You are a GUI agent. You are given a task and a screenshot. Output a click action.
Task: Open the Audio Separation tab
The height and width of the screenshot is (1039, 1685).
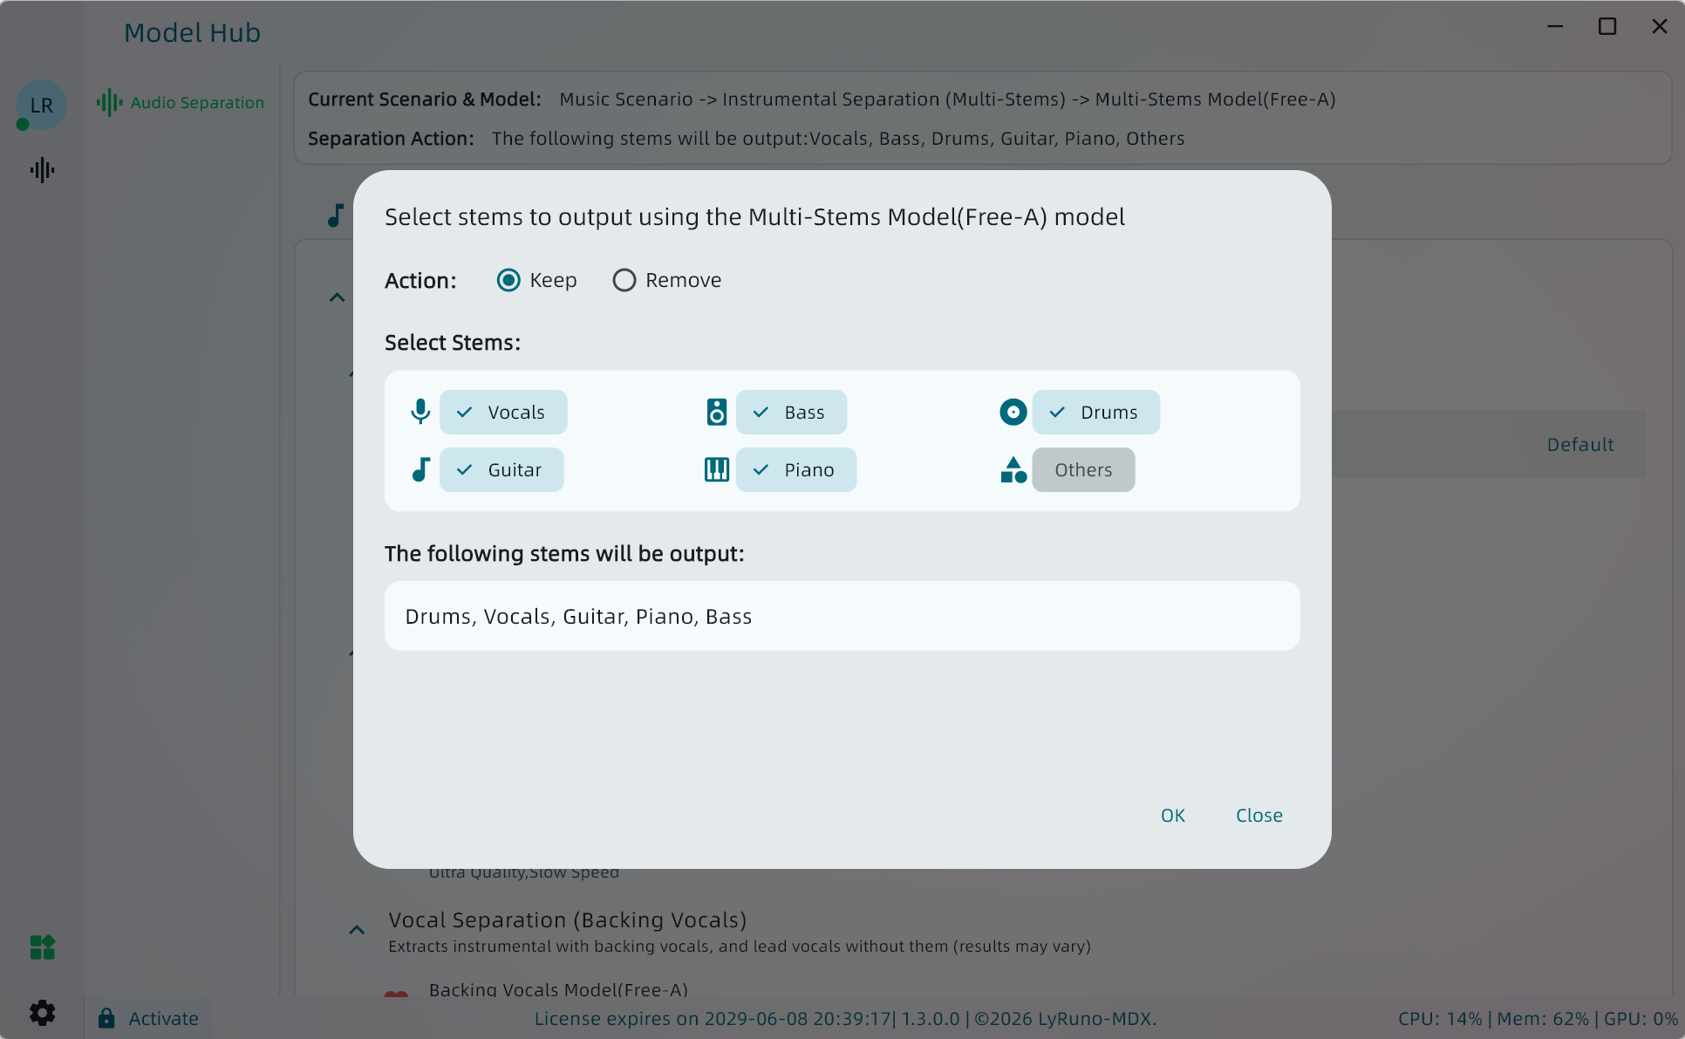click(x=181, y=102)
